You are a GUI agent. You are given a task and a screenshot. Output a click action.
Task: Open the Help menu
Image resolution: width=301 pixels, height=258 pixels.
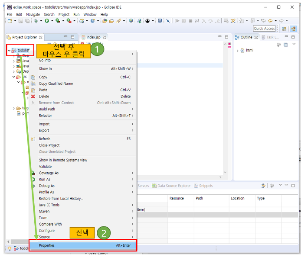tap(104, 15)
